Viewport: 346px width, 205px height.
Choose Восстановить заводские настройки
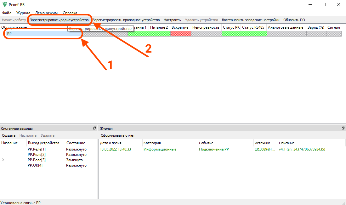250,20
